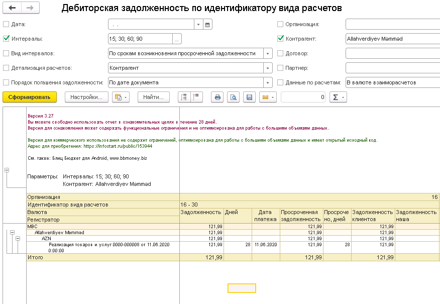
Task: Click the Задолженность наша column header
Action: click(417, 216)
